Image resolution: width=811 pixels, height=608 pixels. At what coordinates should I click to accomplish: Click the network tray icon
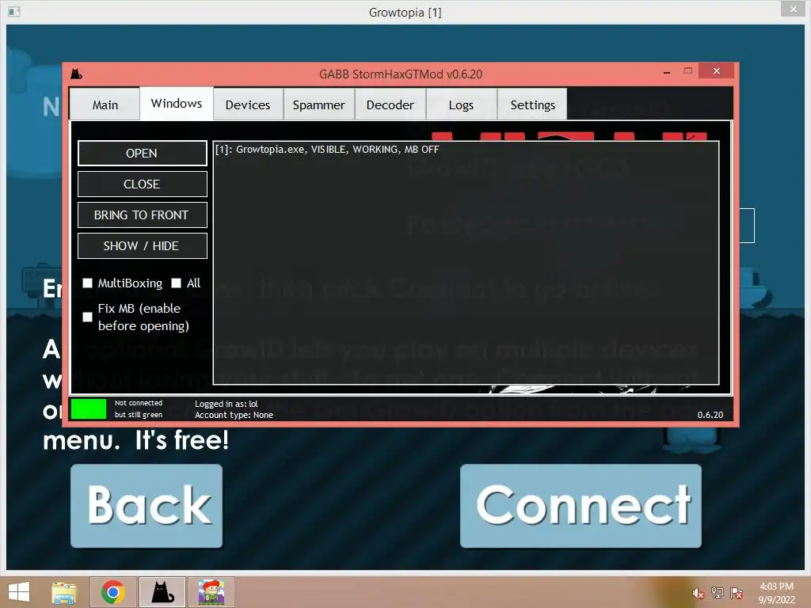tap(718, 593)
